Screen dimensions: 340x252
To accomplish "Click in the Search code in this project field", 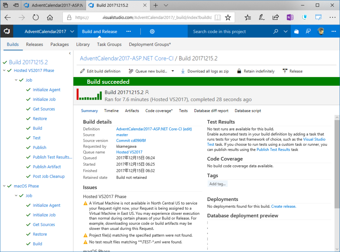I will pyautogui.click(x=230, y=31).
